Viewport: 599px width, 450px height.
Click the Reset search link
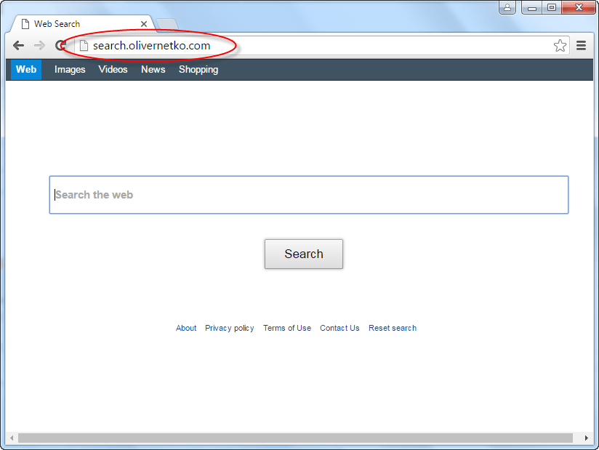393,328
